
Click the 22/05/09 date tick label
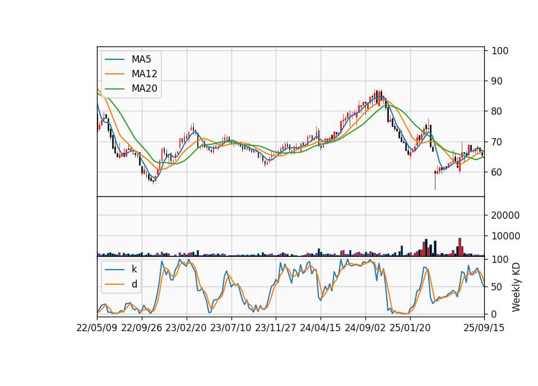pyautogui.click(x=97, y=328)
